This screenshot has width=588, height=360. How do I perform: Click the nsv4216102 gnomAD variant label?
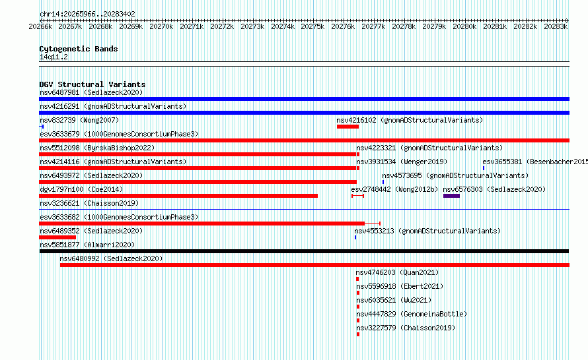[410, 120]
